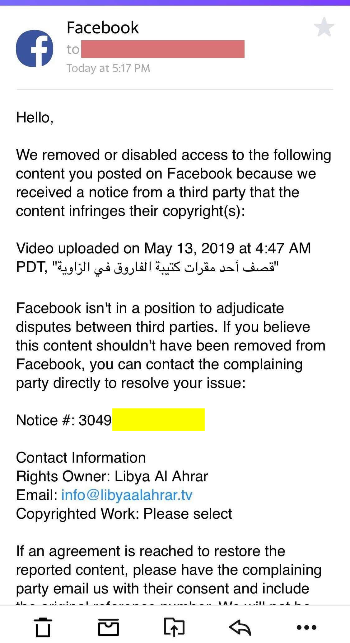Reply using the curved arrow icon
The image size is (350, 643).
click(x=240, y=627)
